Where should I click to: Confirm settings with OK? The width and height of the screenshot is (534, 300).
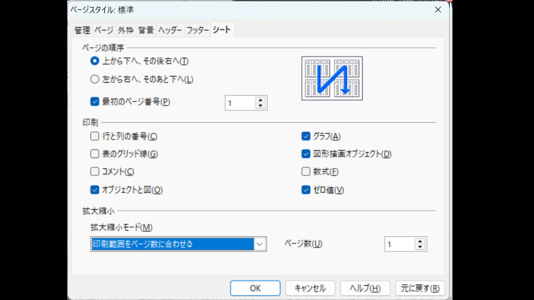pos(255,288)
